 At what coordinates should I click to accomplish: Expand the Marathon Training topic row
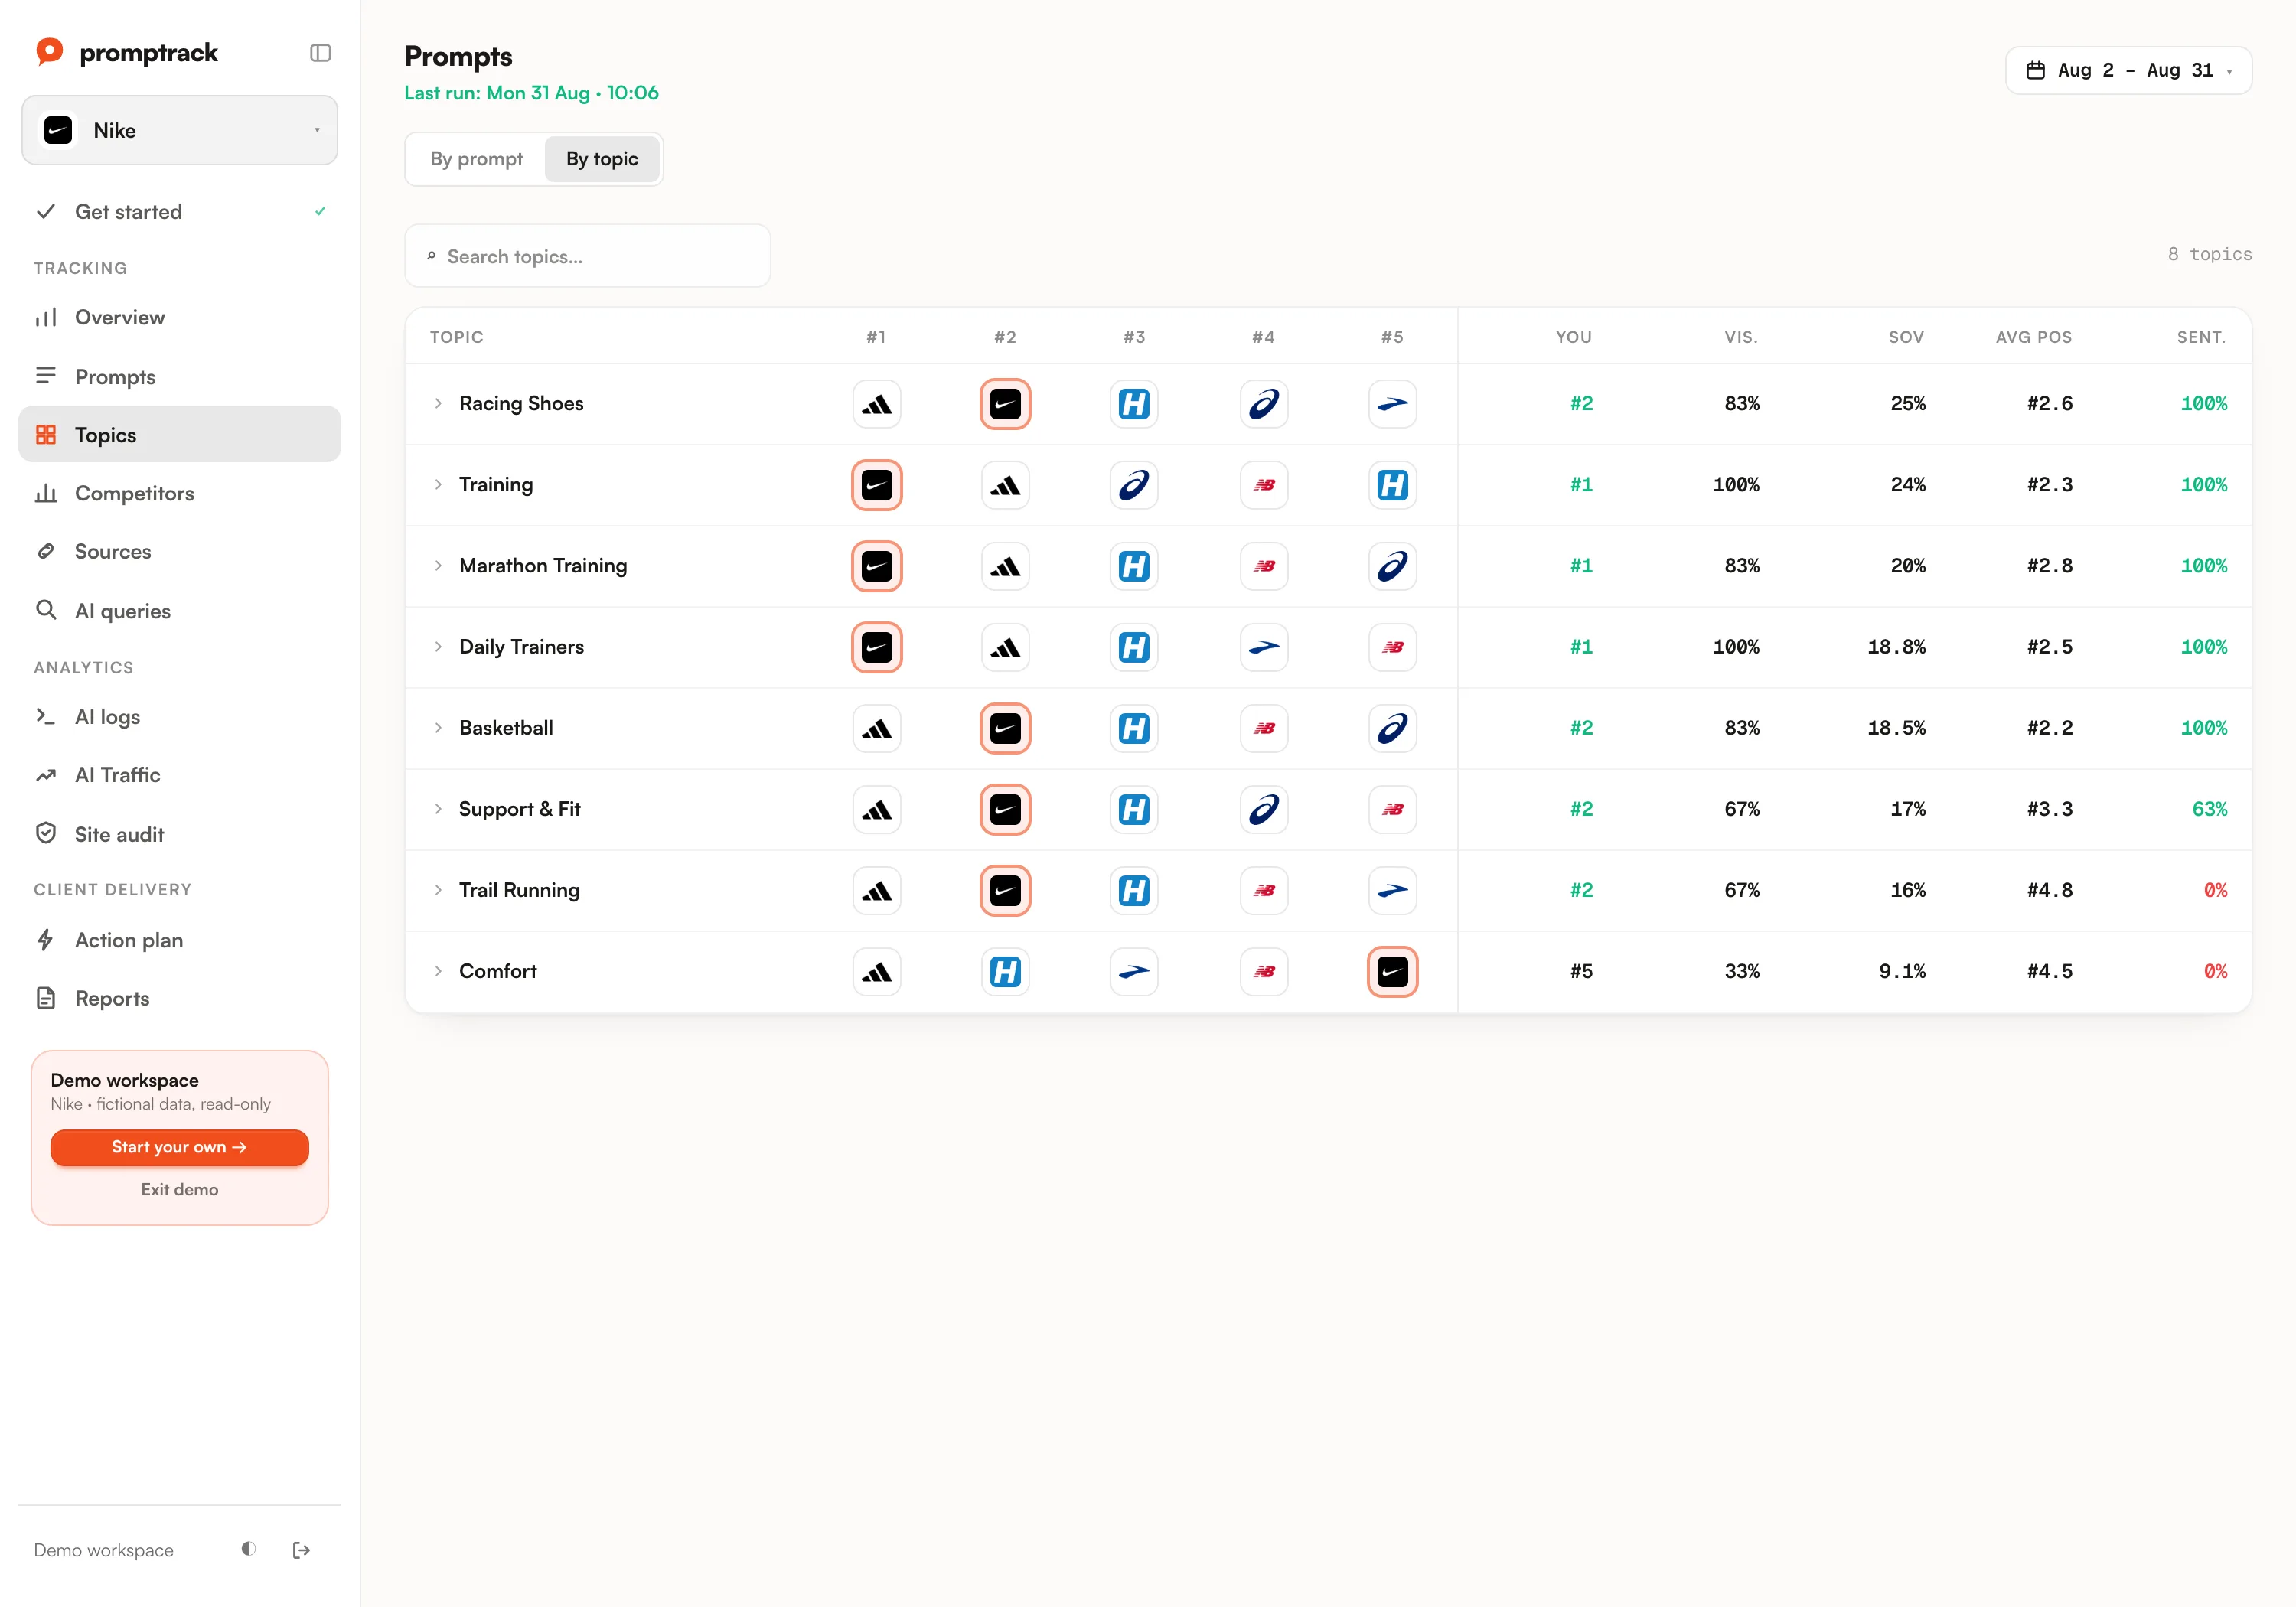click(x=438, y=565)
